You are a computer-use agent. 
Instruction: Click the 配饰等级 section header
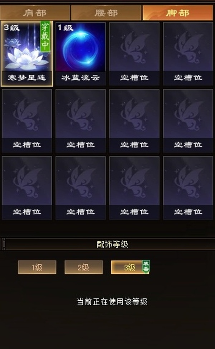(112, 244)
